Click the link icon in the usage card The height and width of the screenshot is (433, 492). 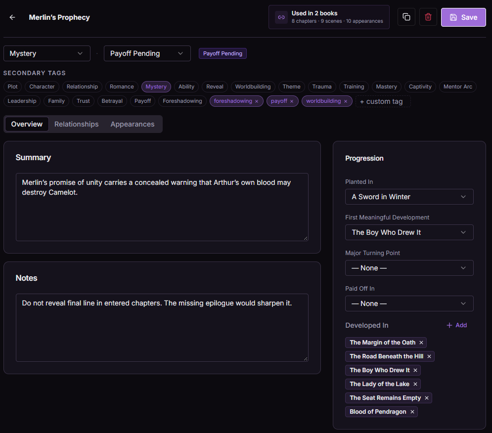(x=281, y=17)
